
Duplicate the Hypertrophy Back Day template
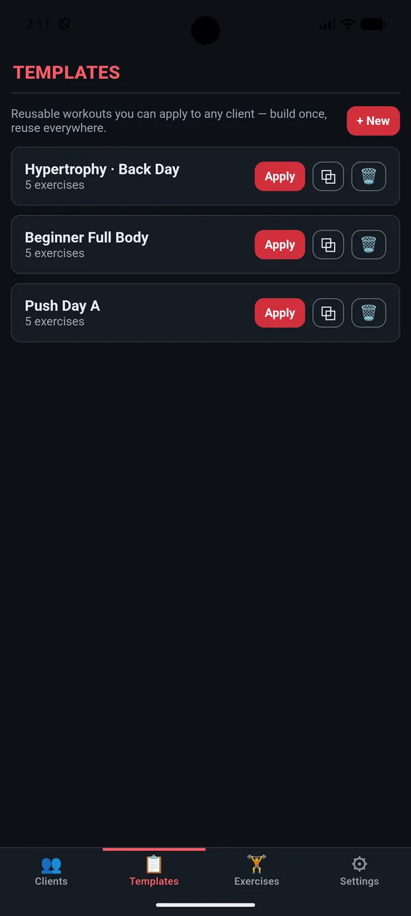pyautogui.click(x=328, y=177)
